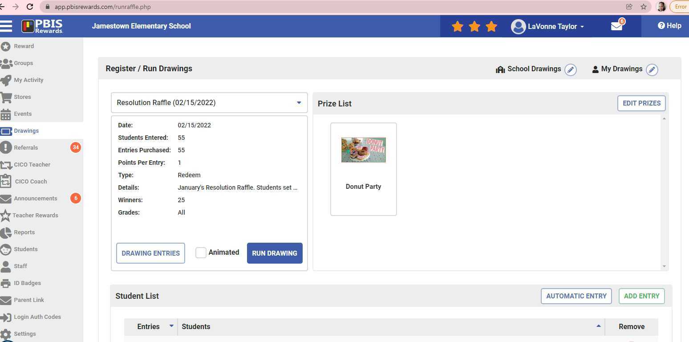Click the RUN DRAWING button
Screen dimensions: 689x342
[x=275, y=253]
